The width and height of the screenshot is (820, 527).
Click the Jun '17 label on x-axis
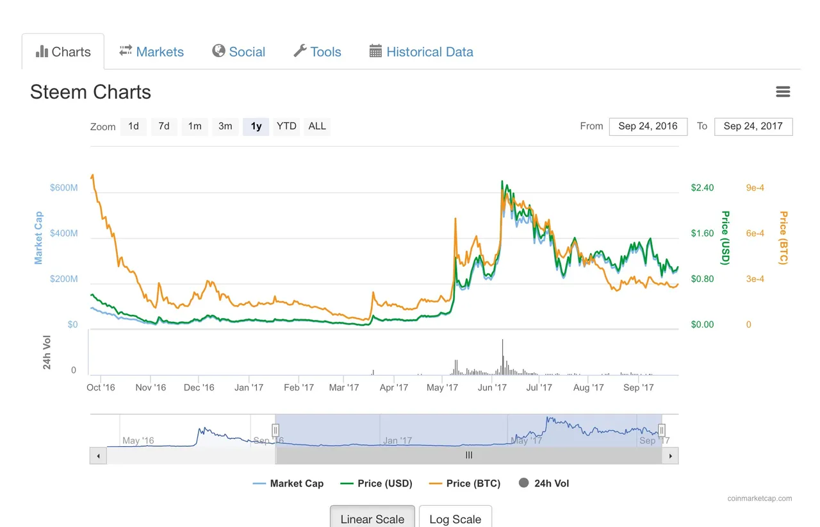pos(492,387)
